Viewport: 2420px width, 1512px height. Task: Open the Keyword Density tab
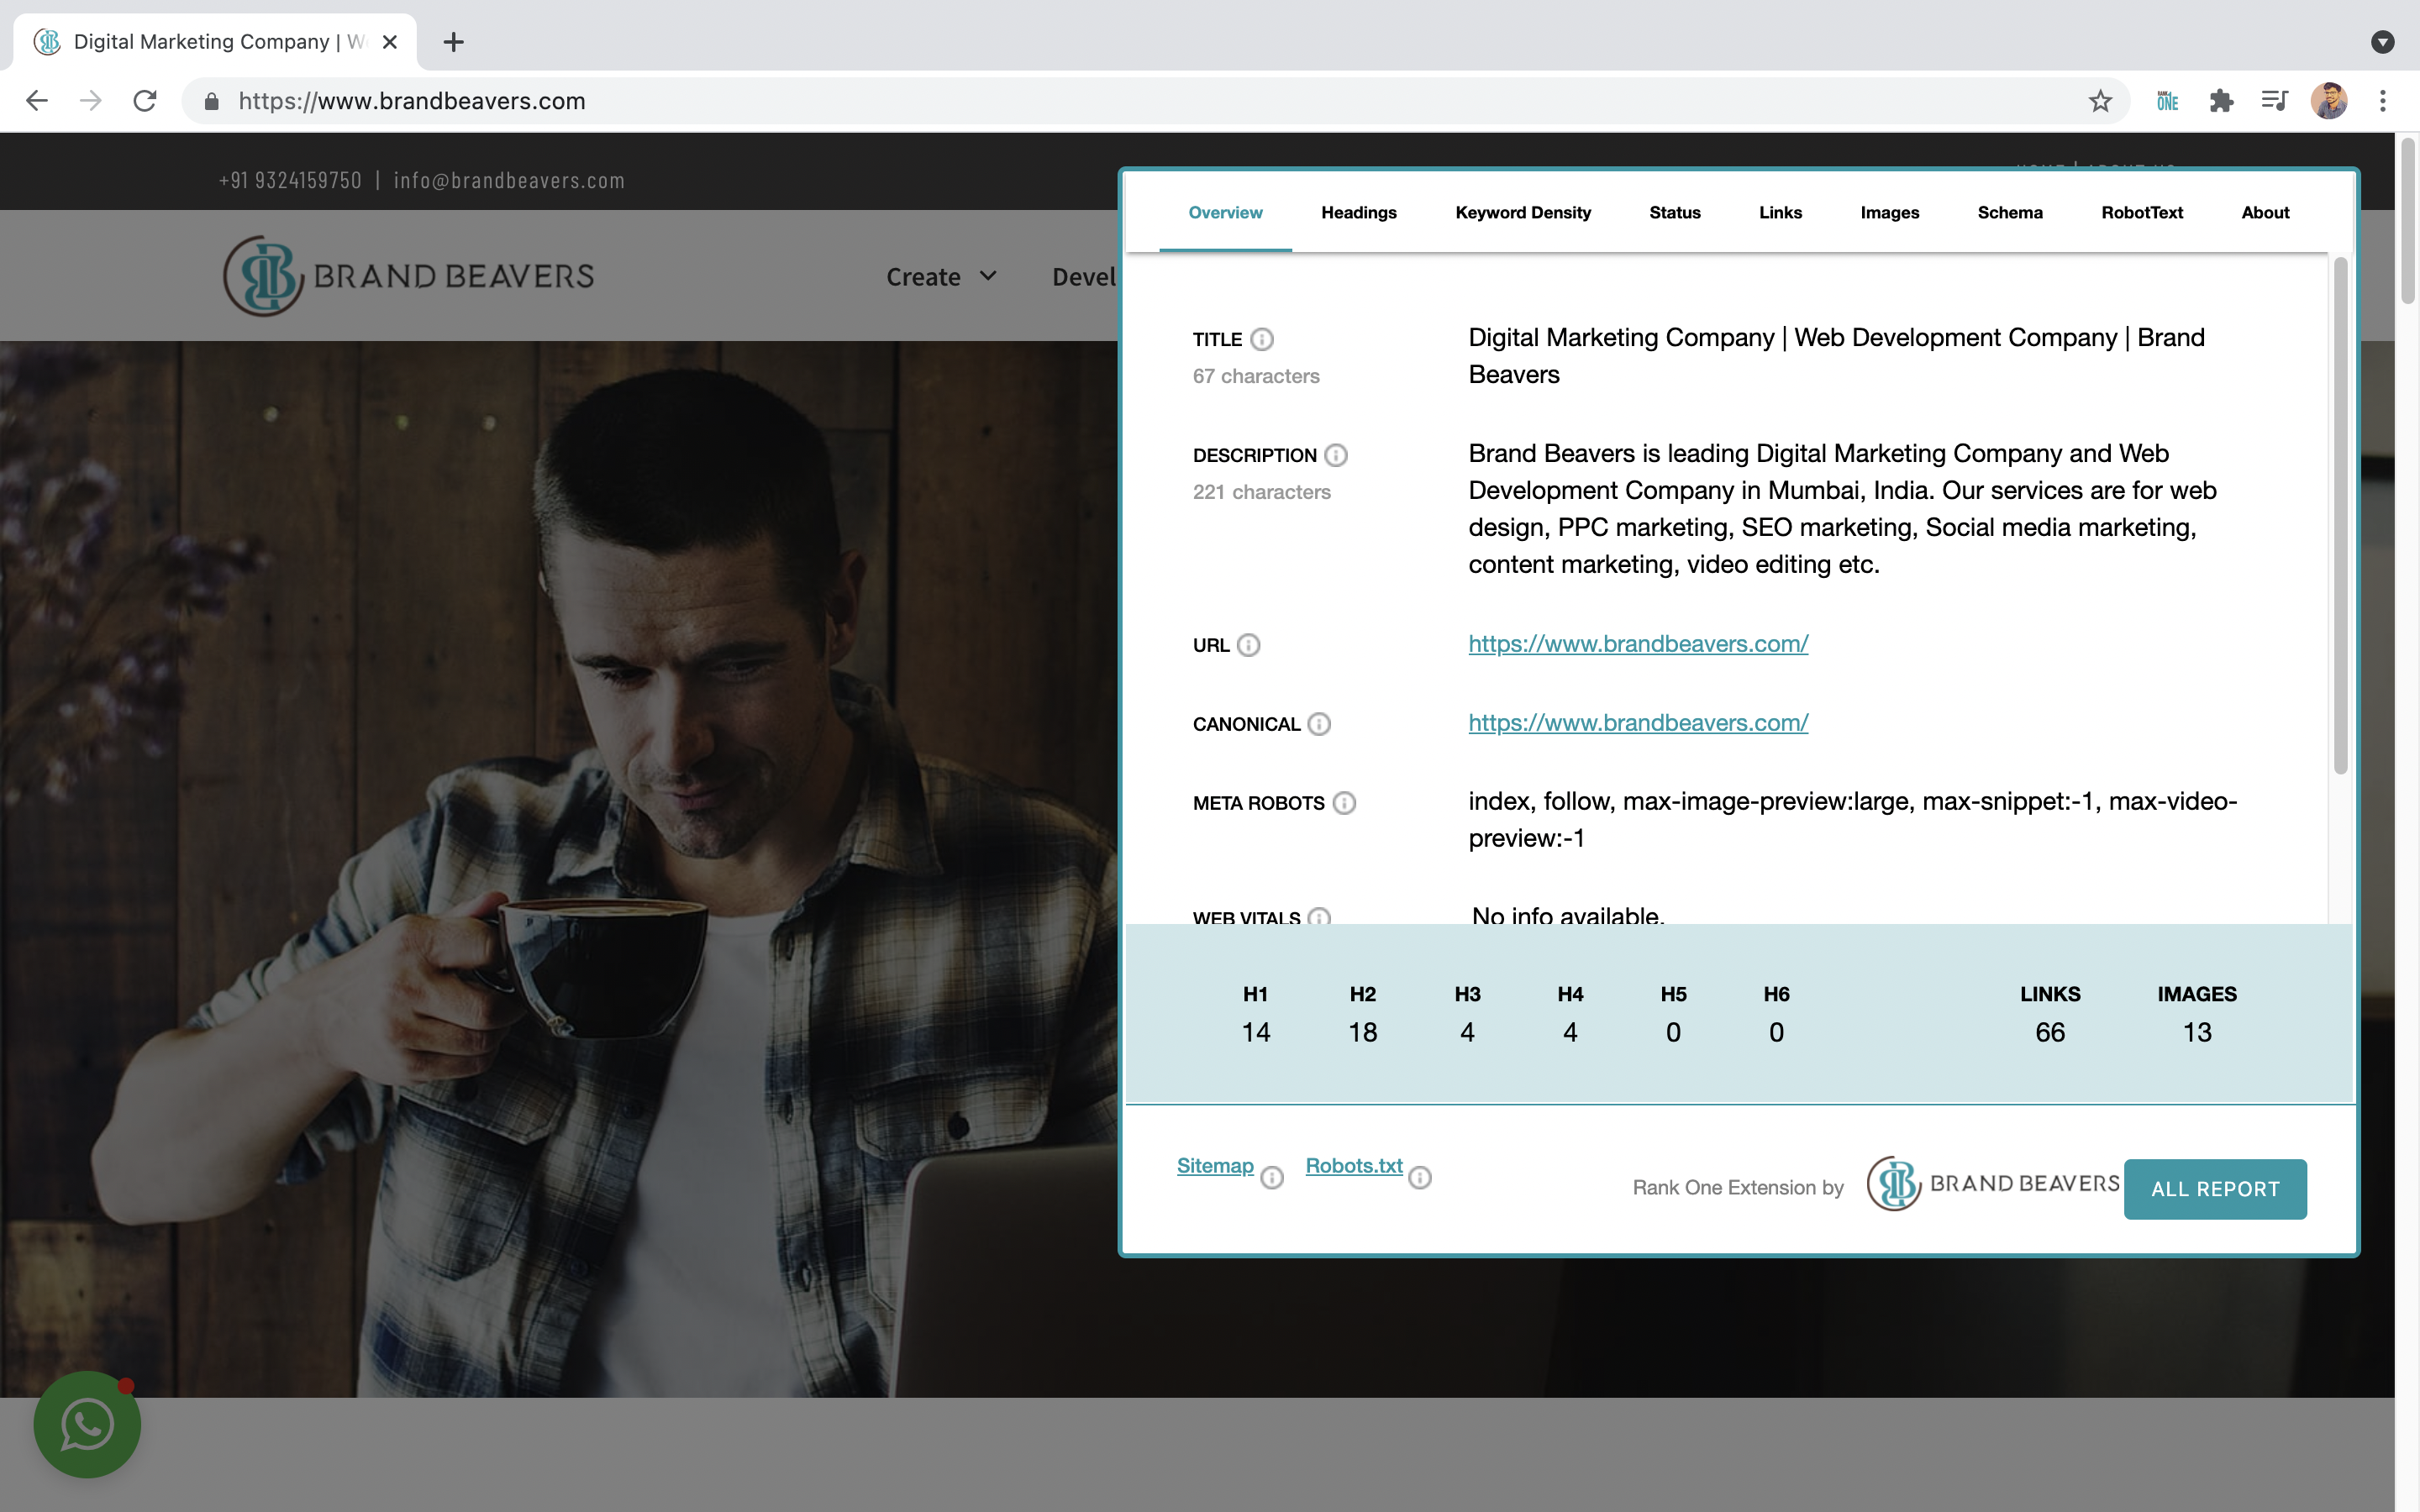click(x=1523, y=212)
